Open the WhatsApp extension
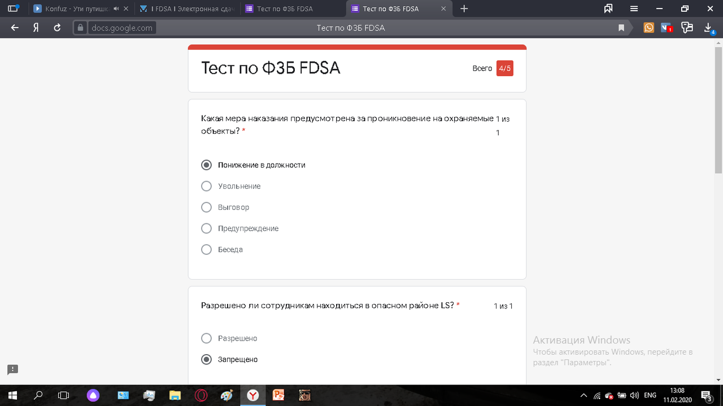Screen dimensions: 723x406 coord(648,27)
